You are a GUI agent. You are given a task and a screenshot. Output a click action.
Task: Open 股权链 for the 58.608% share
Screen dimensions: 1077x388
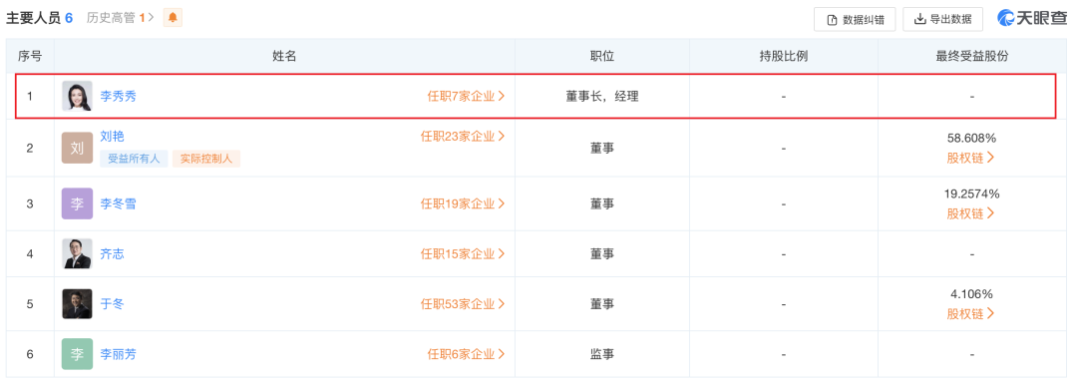pos(970,158)
